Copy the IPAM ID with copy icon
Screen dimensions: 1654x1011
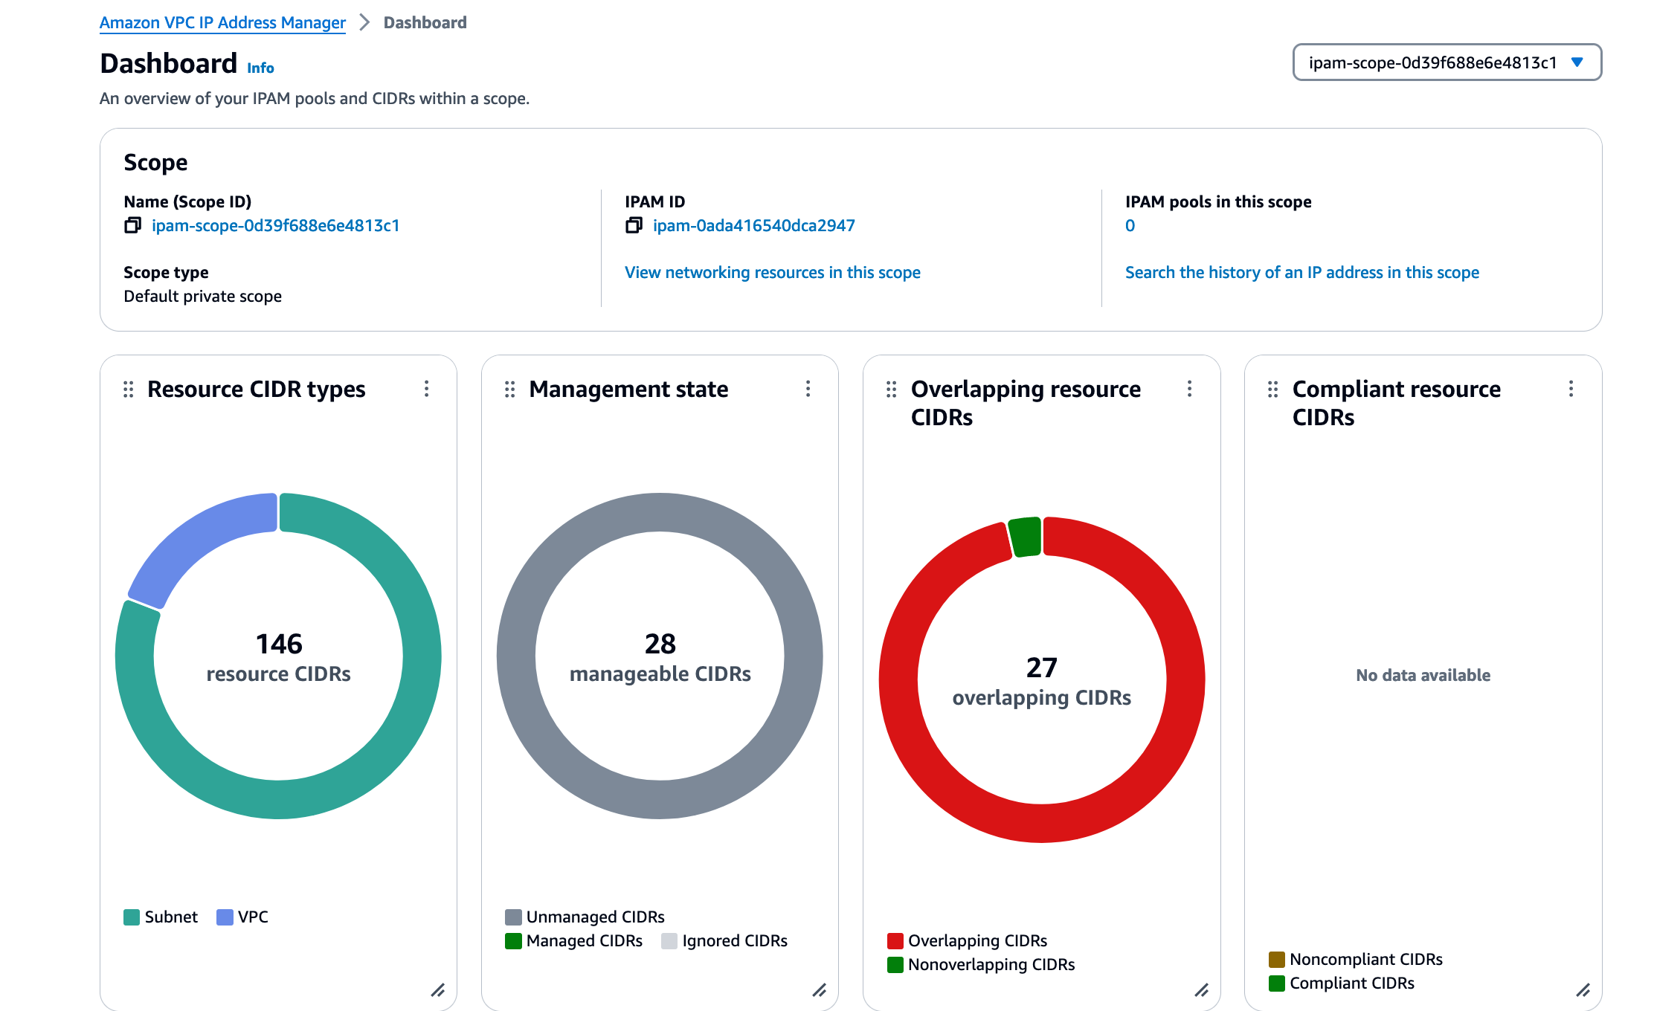(x=634, y=225)
